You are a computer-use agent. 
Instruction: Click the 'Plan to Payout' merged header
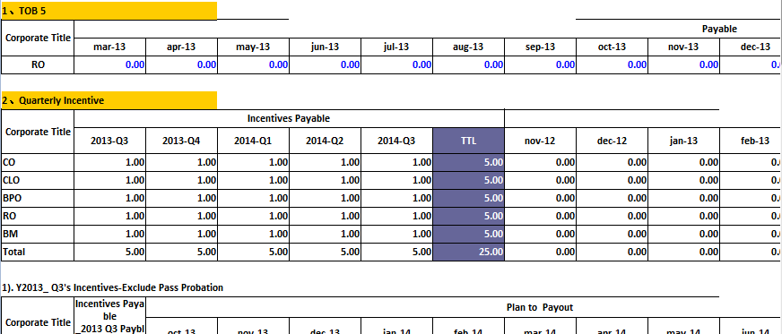[x=540, y=308]
